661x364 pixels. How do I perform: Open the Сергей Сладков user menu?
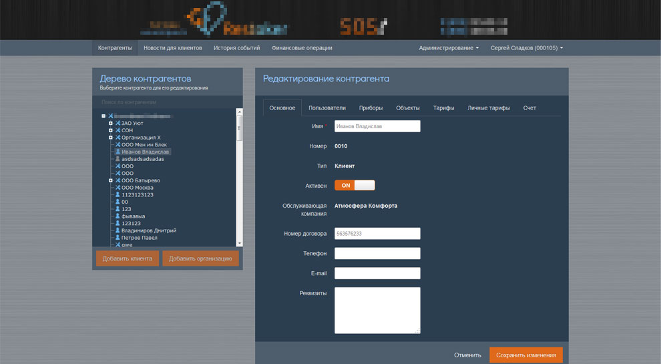pos(526,48)
